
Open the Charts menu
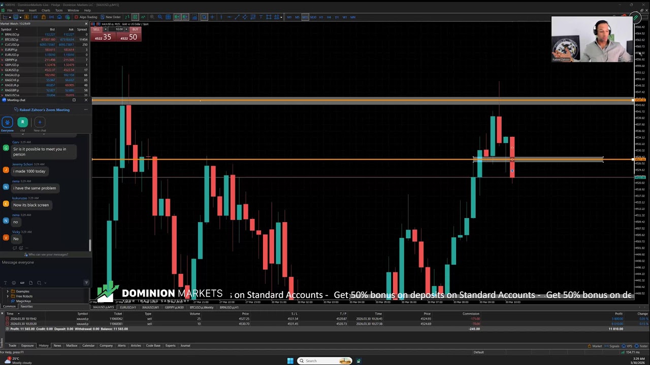(x=46, y=10)
